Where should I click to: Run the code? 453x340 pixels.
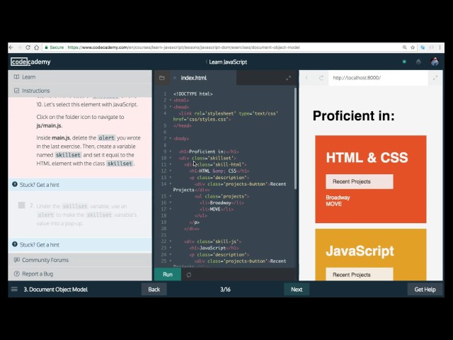168,274
